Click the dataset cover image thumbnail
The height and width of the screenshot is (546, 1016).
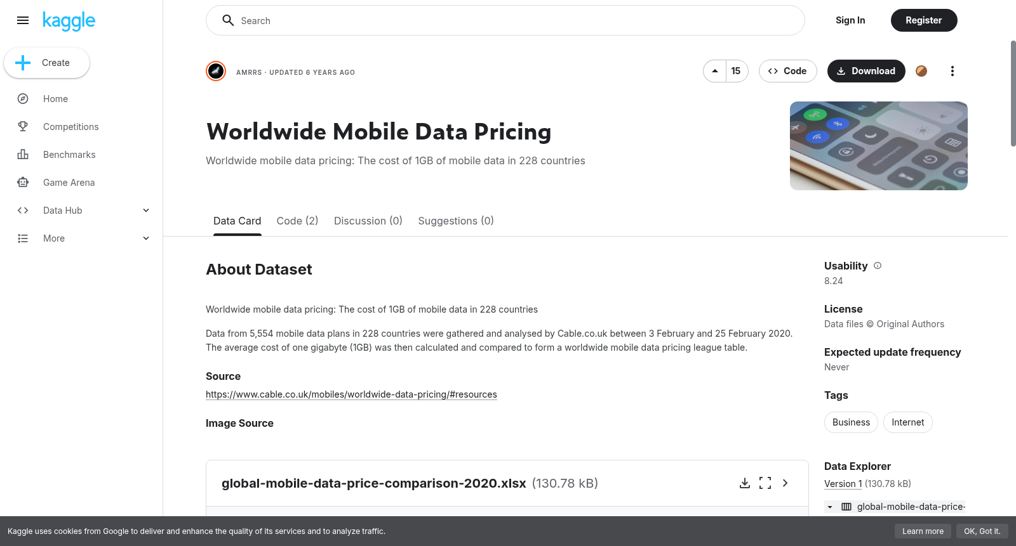(x=879, y=146)
